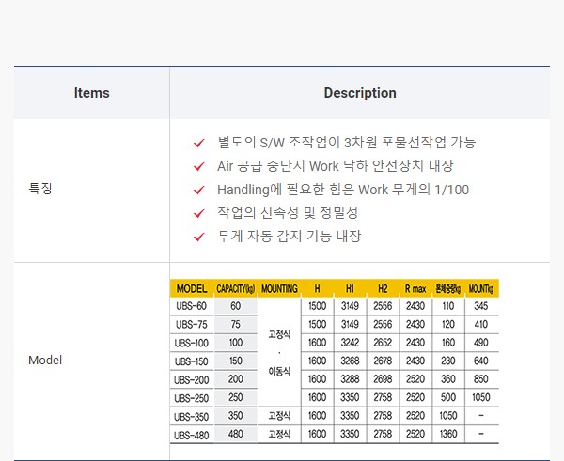Select the UBS-100 model cell
The width and height of the screenshot is (564, 461).
click(192, 343)
